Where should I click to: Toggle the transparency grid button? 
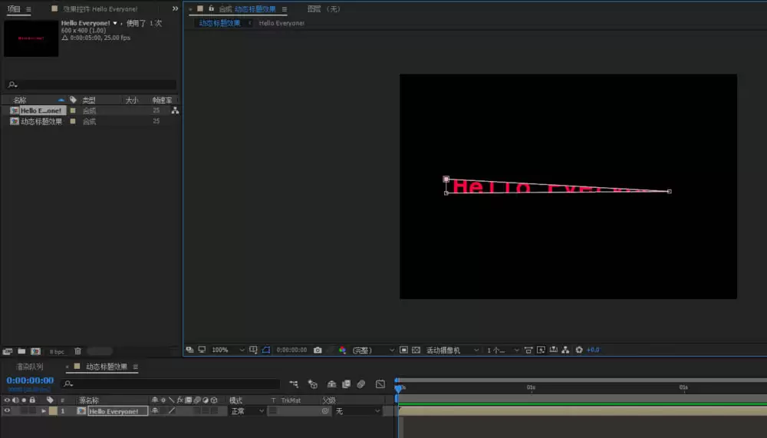coord(416,350)
